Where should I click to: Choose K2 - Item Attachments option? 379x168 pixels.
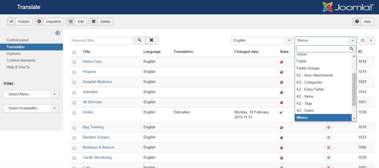tap(323, 75)
